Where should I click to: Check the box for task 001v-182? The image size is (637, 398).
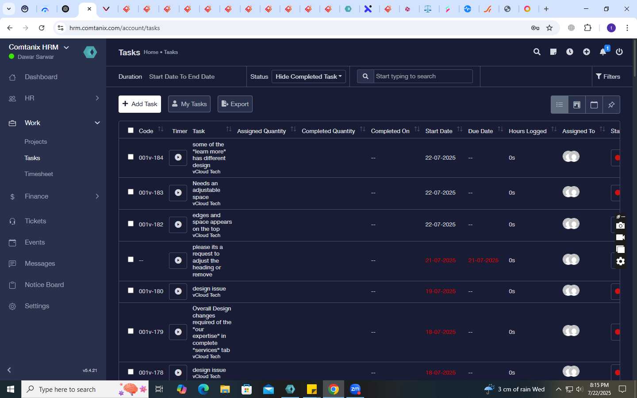tap(130, 224)
